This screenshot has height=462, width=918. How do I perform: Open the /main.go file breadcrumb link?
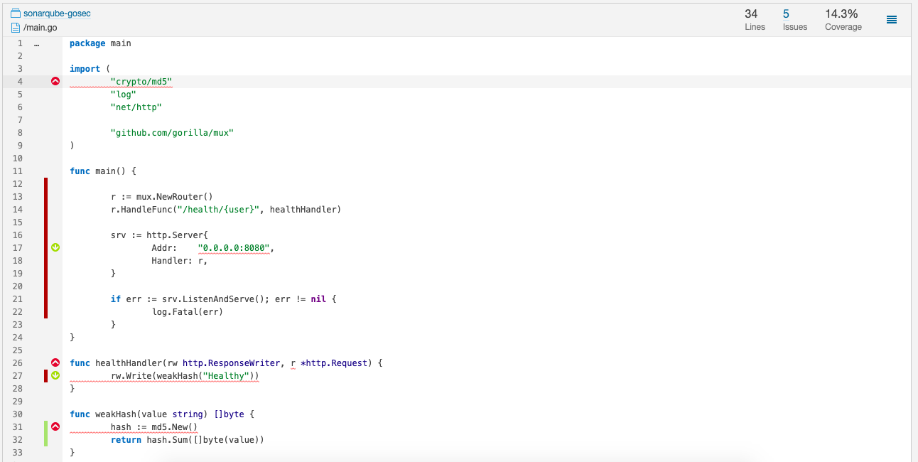40,28
